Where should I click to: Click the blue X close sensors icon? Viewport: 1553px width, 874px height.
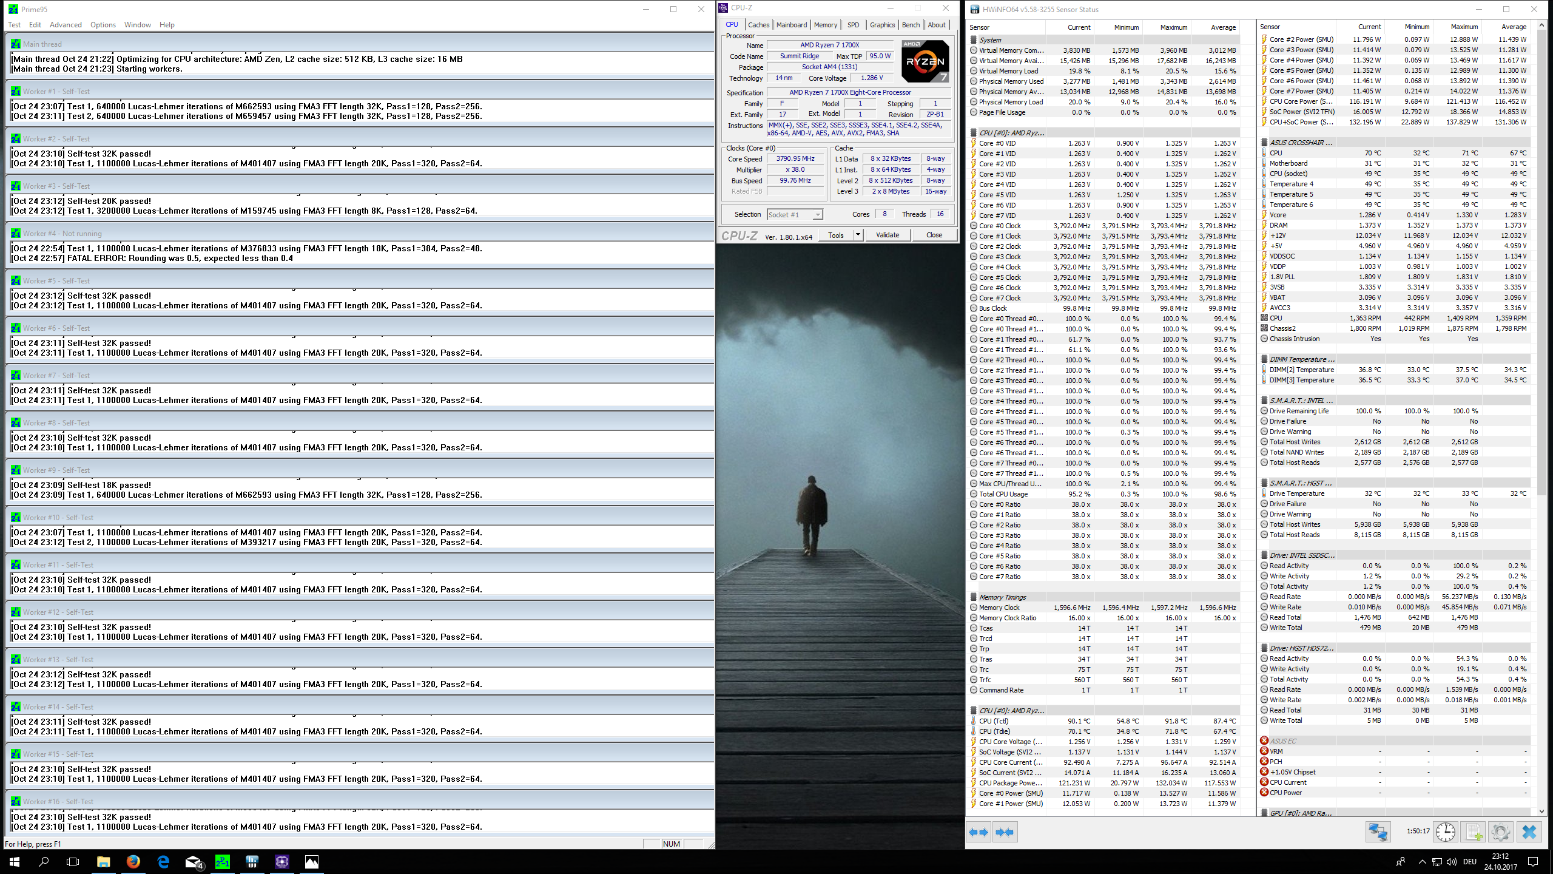coord(1529,832)
